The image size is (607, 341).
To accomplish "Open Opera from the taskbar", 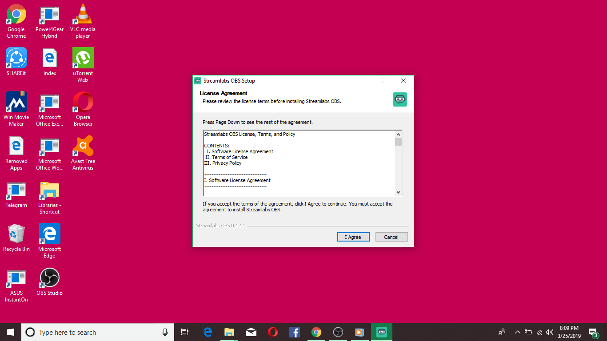I will [x=272, y=332].
